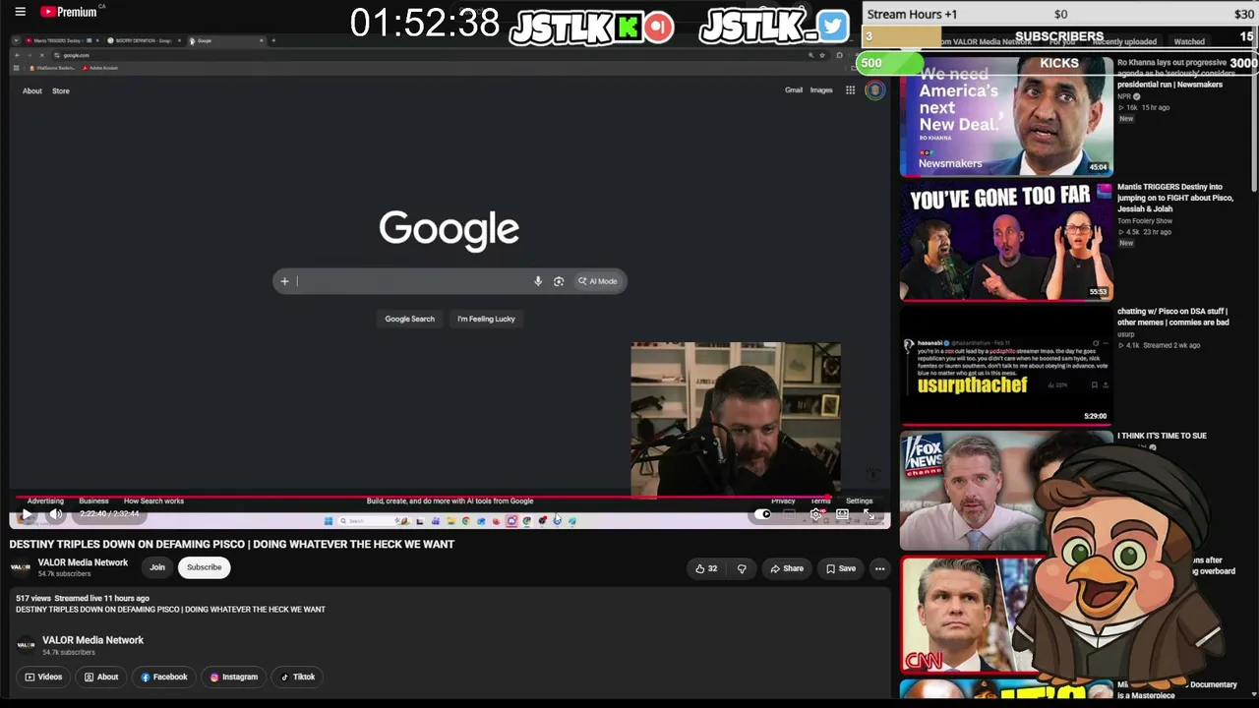Screen dimensions: 1259x708
Task: Open video player settings gear
Action: 816,514
